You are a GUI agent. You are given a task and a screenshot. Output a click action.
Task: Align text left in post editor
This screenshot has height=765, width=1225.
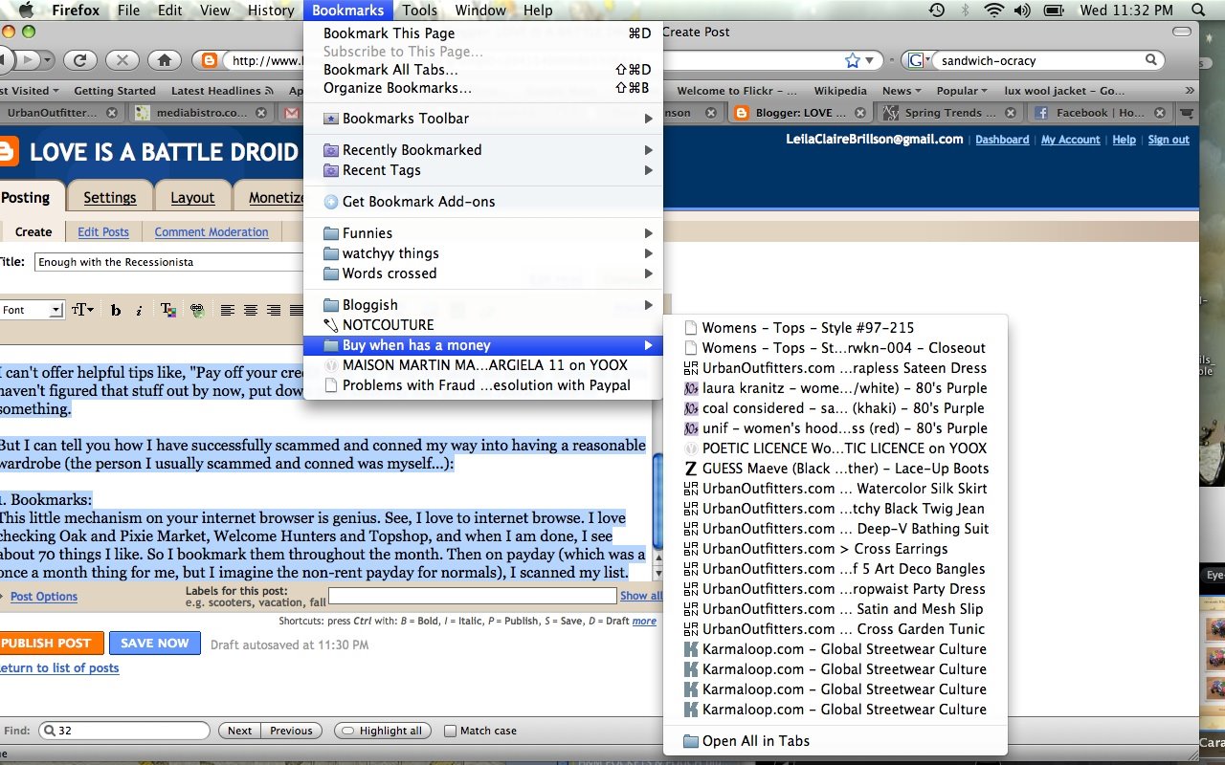(x=228, y=310)
